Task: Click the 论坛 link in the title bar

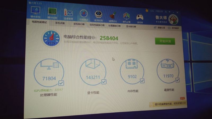Action: click(152, 11)
